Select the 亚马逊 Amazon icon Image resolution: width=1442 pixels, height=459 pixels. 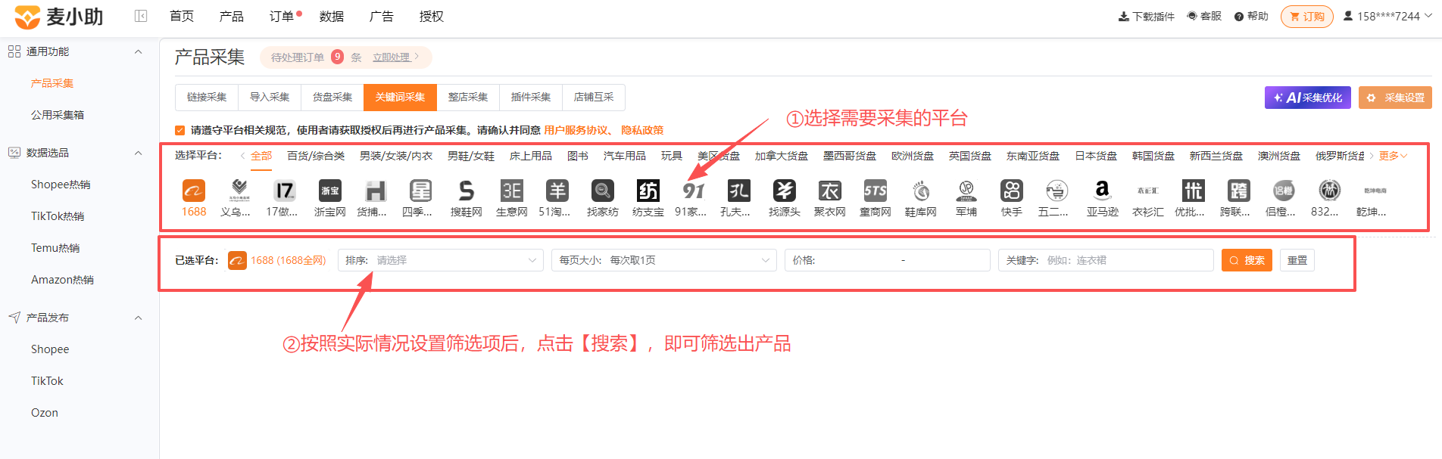tap(1103, 191)
